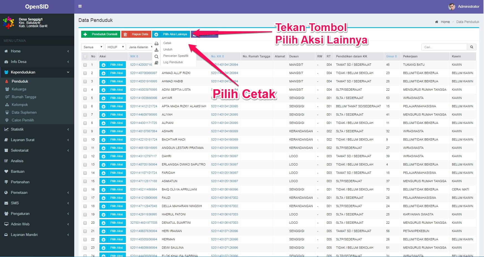Click the Pemetaan globe icon
The height and width of the screenshot is (257, 484).
tap(6, 192)
